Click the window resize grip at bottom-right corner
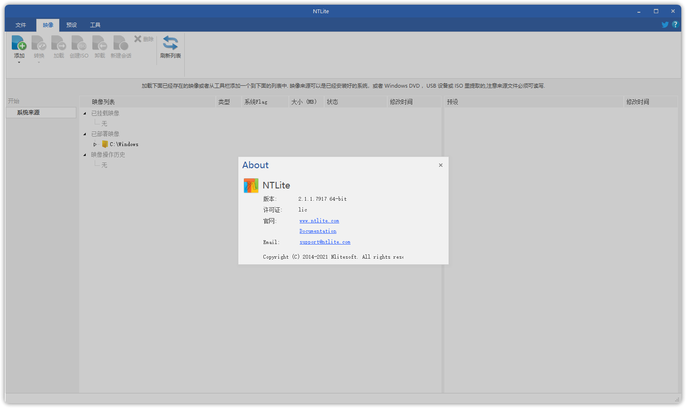This screenshot has height=408, width=686. (677, 400)
